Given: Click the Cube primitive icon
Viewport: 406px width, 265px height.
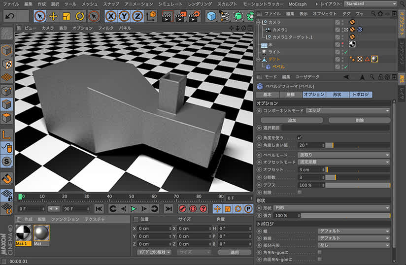Looking at the screenshot, I should 211,16.
